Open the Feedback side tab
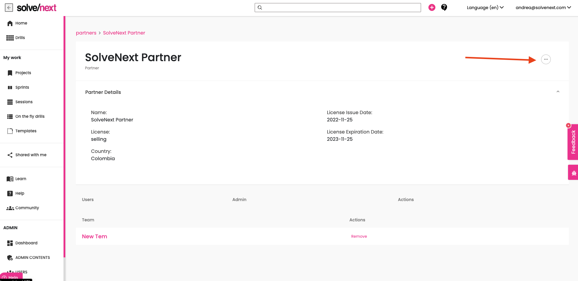This screenshot has width=578, height=281. (x=573, y=142)
